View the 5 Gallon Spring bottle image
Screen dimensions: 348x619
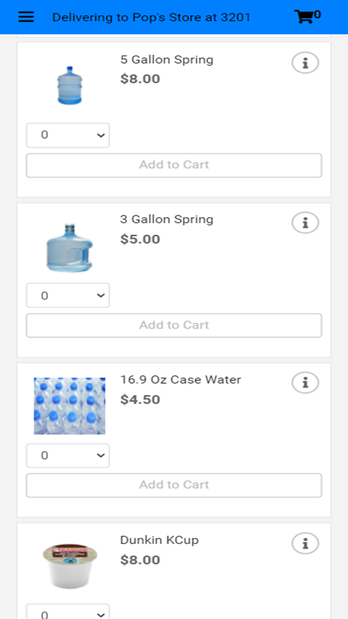tap(70, 85)
